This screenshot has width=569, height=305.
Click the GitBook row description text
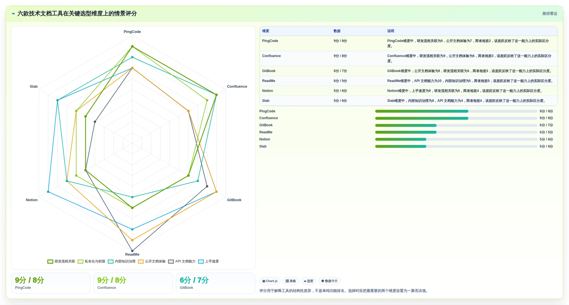click(470, 71)
